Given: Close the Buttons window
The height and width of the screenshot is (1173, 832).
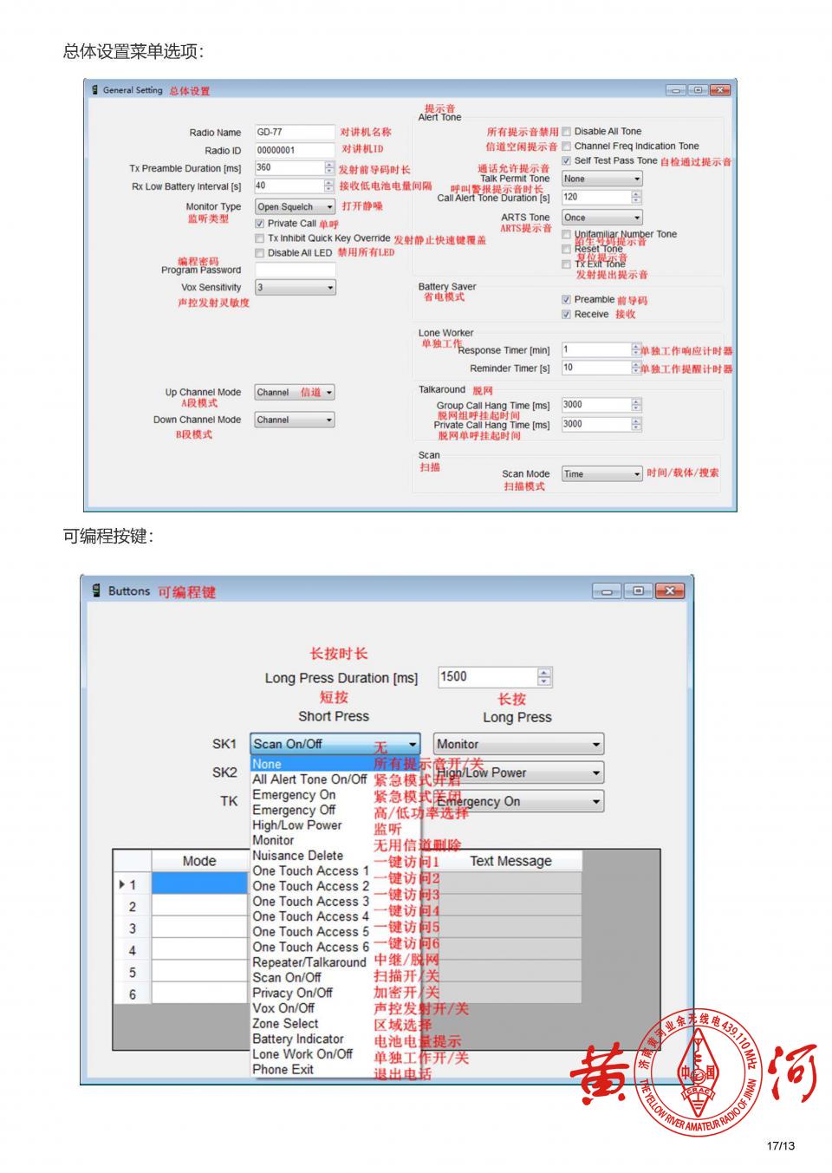Looking at the screenshot, I should (669, 591).
